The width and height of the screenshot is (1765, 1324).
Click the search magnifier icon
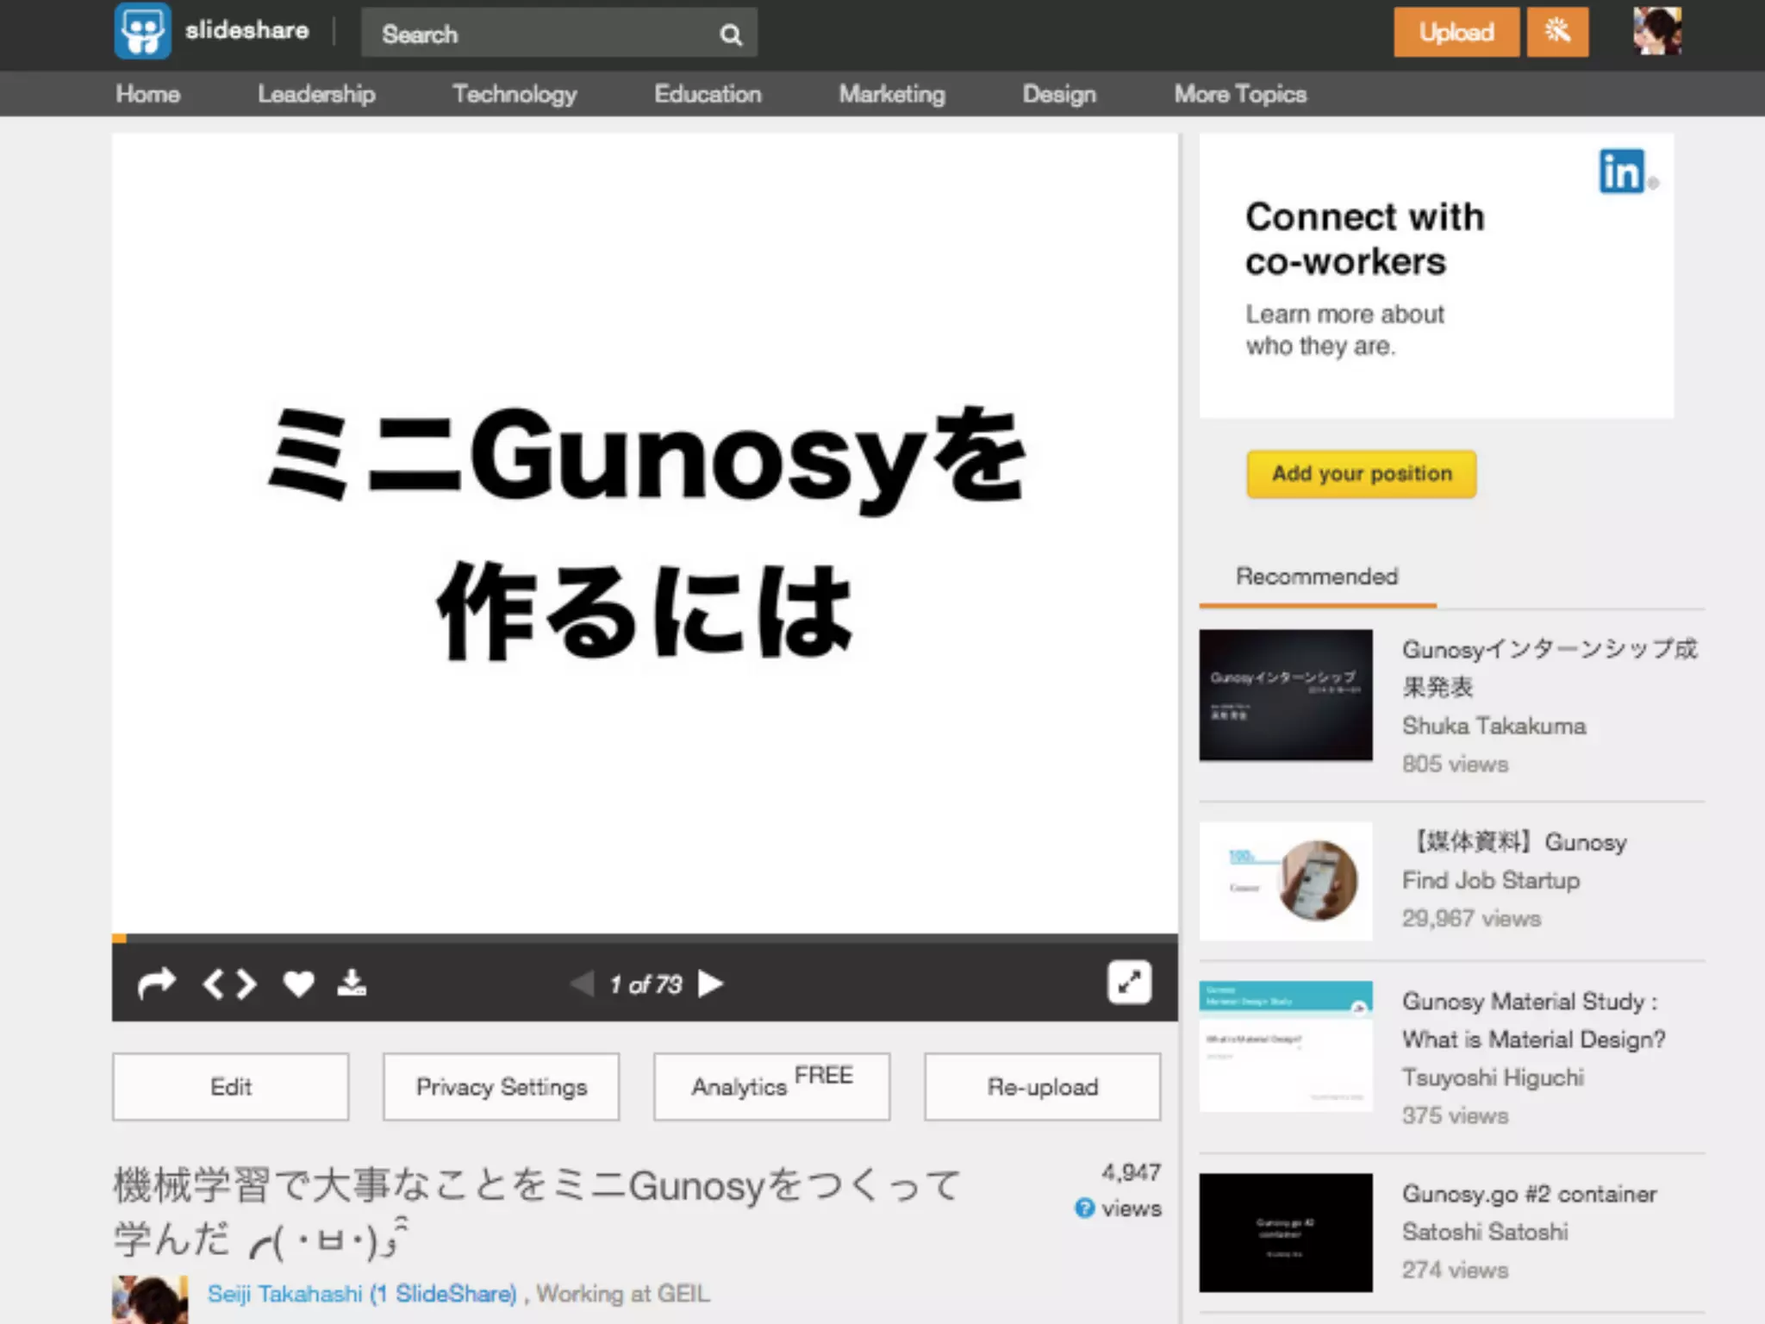[730, 34]
